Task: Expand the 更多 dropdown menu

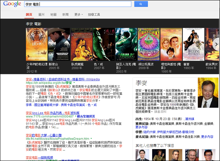Action: point(79,15)
